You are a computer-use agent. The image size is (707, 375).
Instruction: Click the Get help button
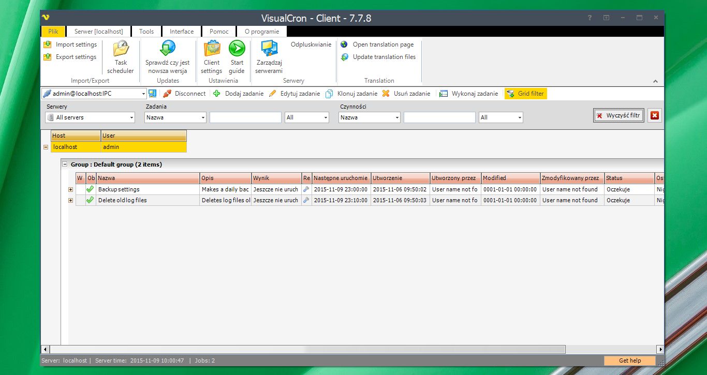(x=629, y=361)
